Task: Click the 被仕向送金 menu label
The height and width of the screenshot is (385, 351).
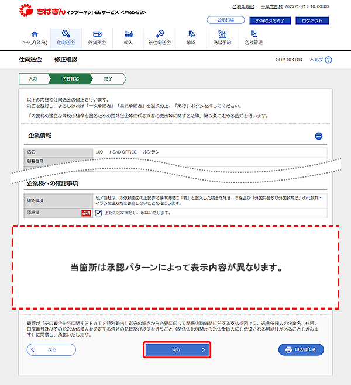Action: 160,43
